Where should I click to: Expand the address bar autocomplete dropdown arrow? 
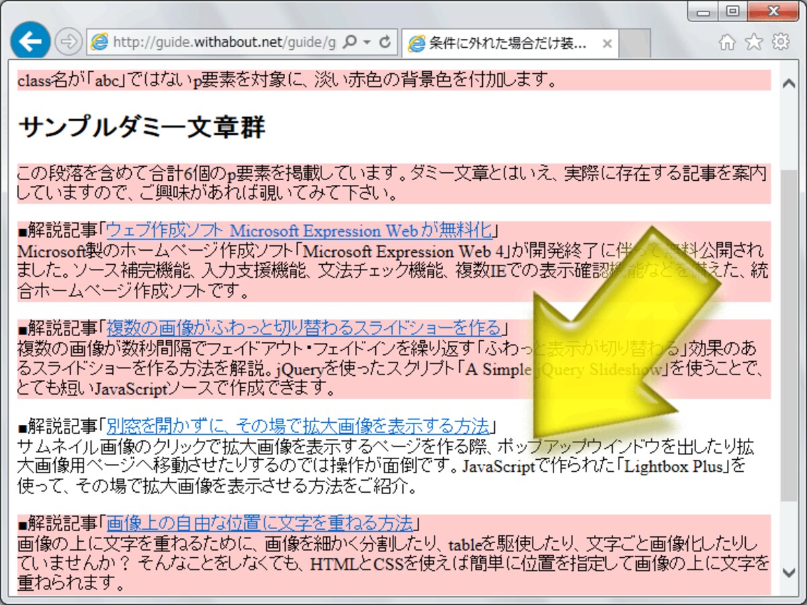point(367,42)
